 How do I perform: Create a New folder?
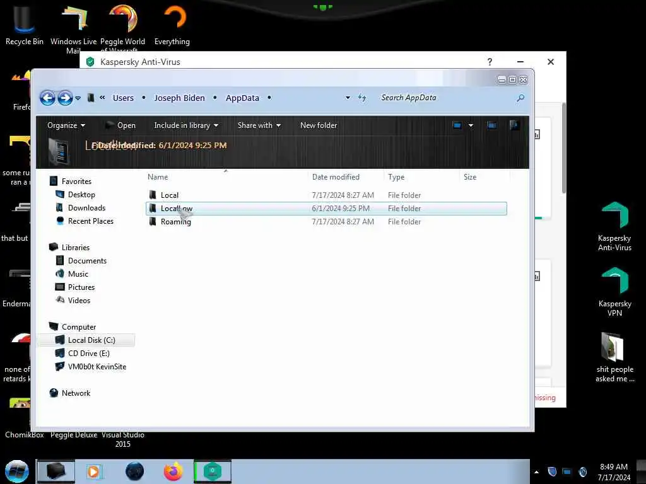[x=319, y=125]
